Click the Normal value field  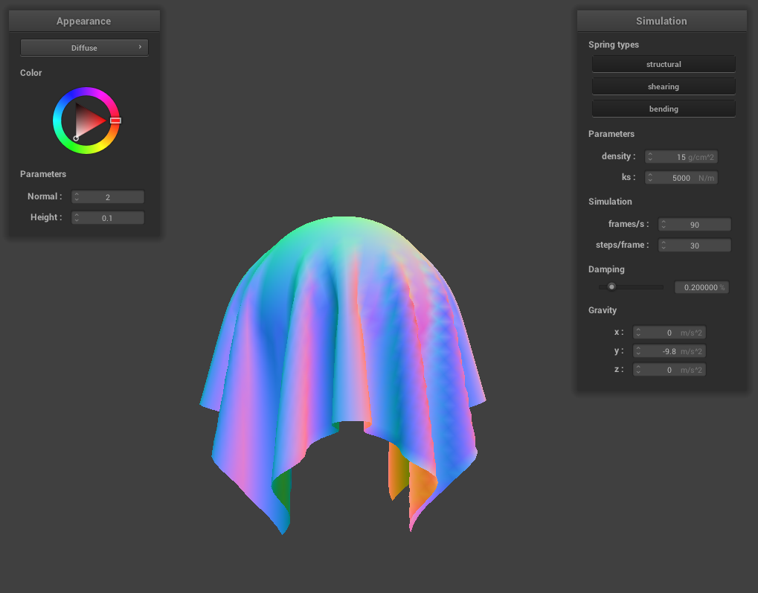pos(108,197)
